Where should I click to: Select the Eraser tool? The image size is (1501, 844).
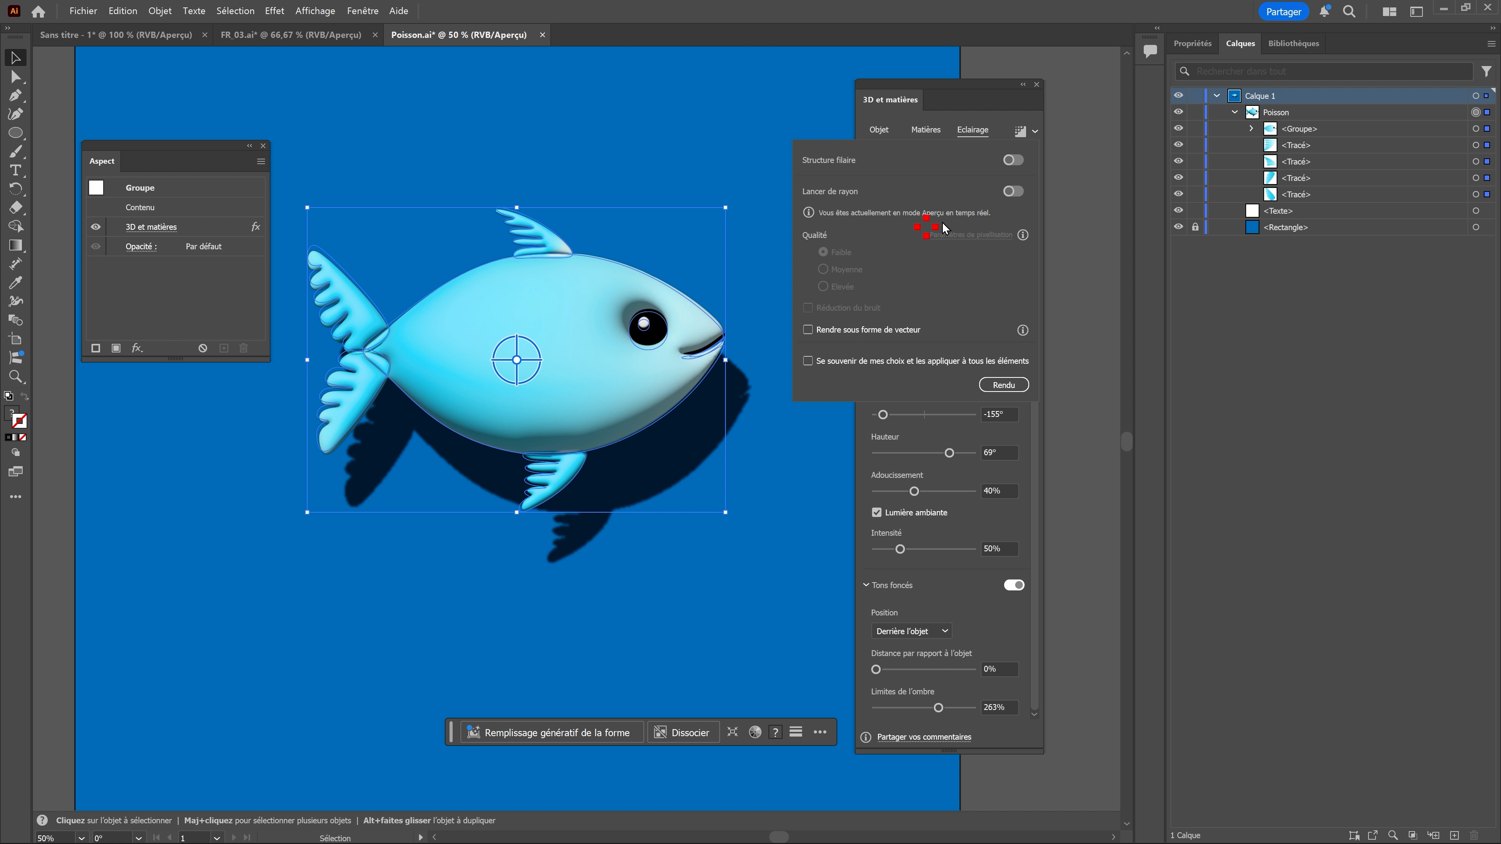16,207
